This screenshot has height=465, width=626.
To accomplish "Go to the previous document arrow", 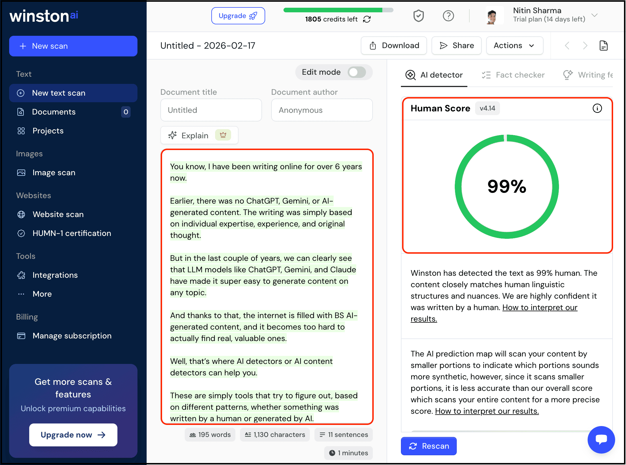I will [x=567, y=46].
